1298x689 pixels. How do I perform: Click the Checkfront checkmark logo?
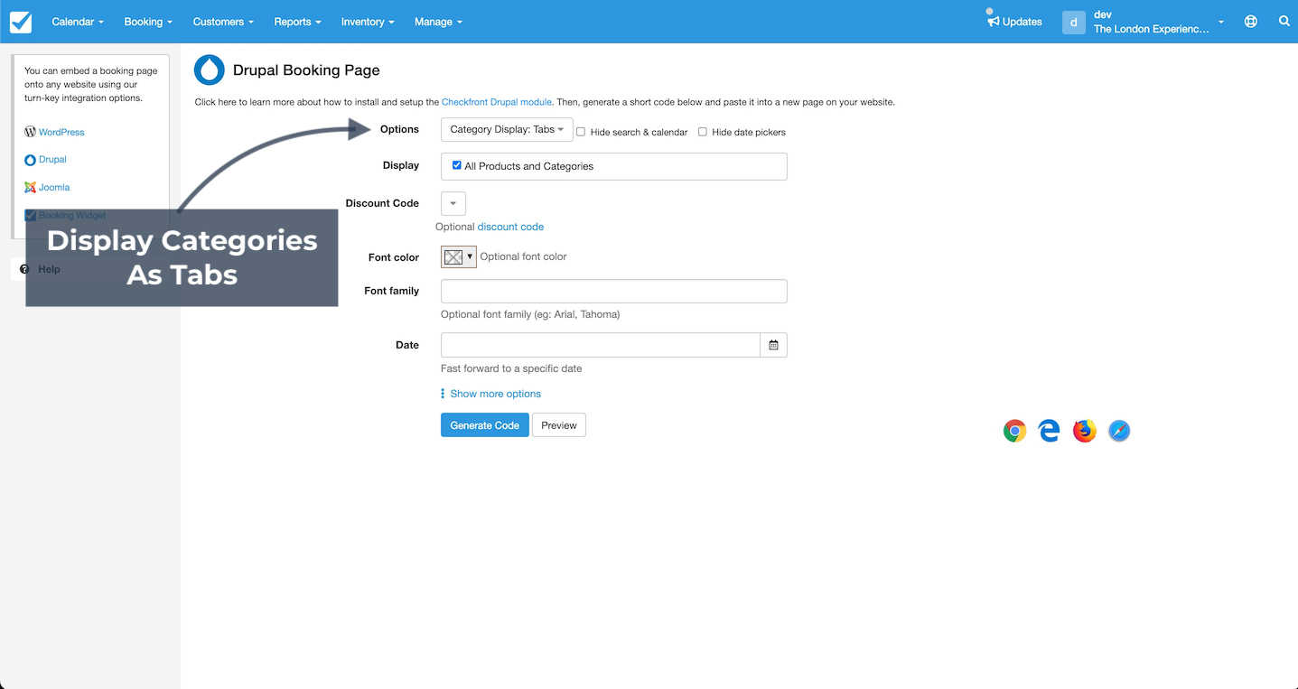21,22
